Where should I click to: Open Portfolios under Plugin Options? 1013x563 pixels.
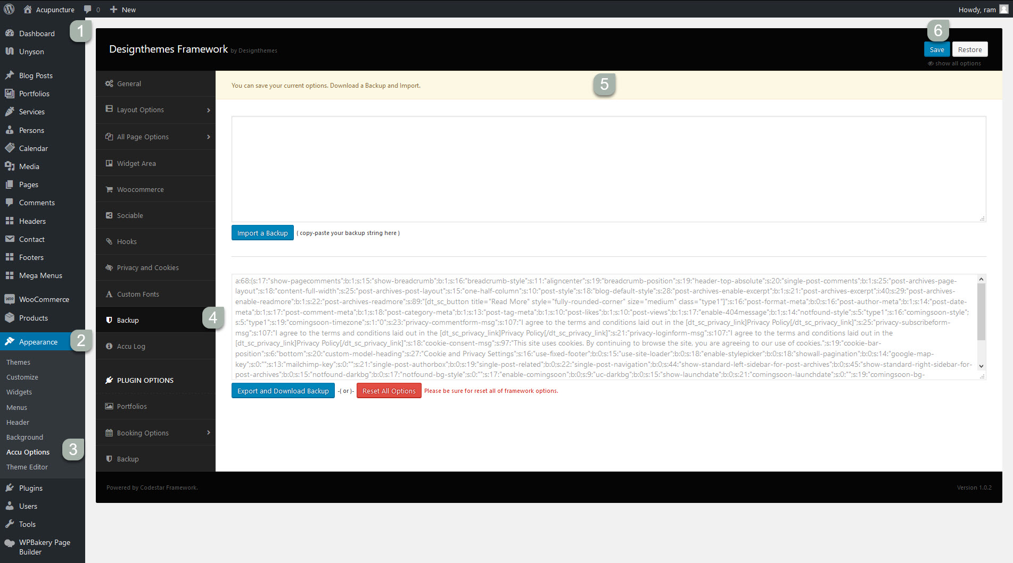pyautogui.click(x=155, y=406)
